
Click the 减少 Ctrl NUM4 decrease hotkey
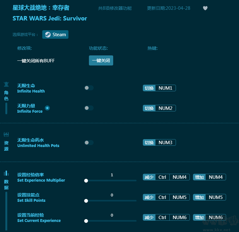pyautogui.click(x=166, y=177)
